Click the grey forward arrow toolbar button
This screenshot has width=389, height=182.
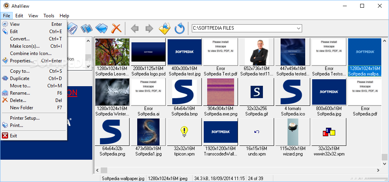coord(150,28)
